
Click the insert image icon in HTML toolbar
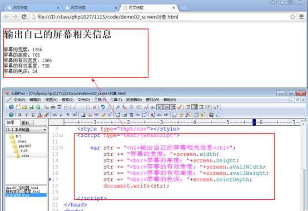(83, 115)
